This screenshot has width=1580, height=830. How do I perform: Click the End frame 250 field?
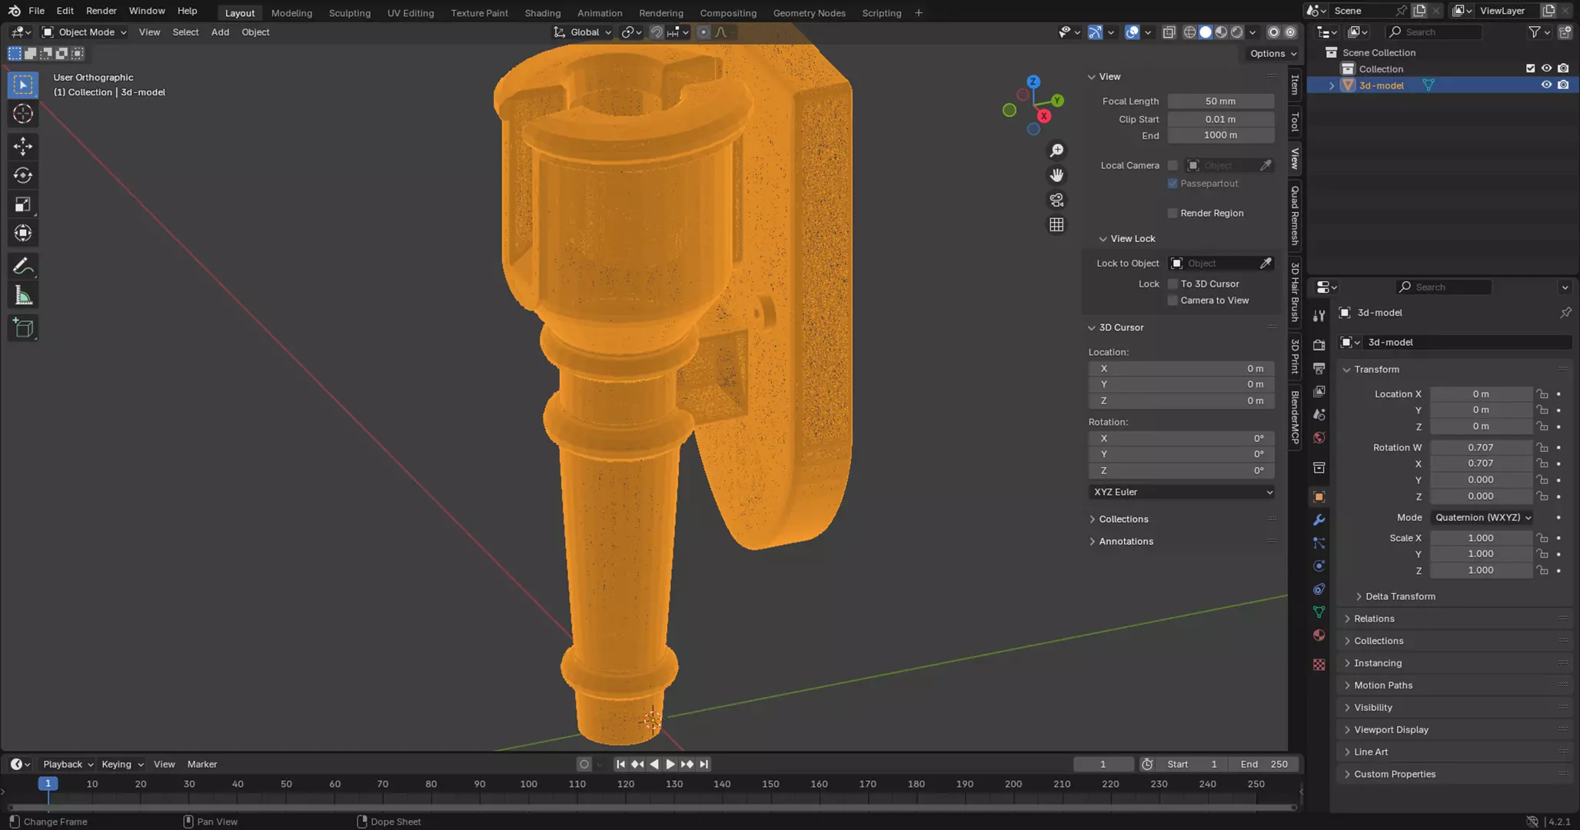coord(1264,764)
